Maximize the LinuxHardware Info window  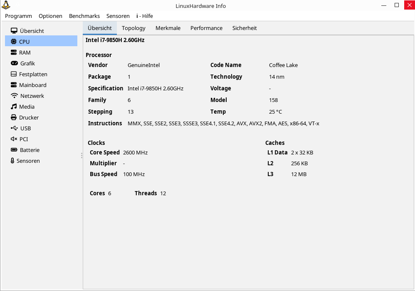[x=397, y=5]
